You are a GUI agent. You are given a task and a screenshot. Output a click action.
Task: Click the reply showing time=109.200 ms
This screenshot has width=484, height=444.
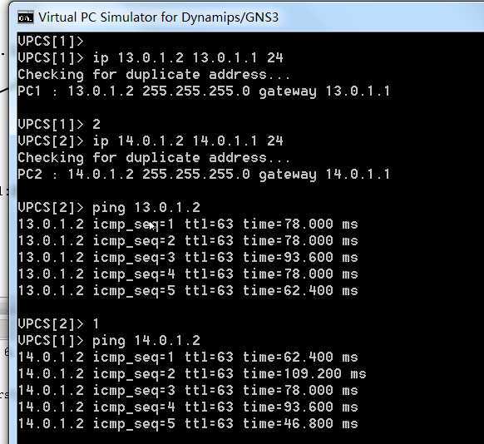tap(192, 374)
